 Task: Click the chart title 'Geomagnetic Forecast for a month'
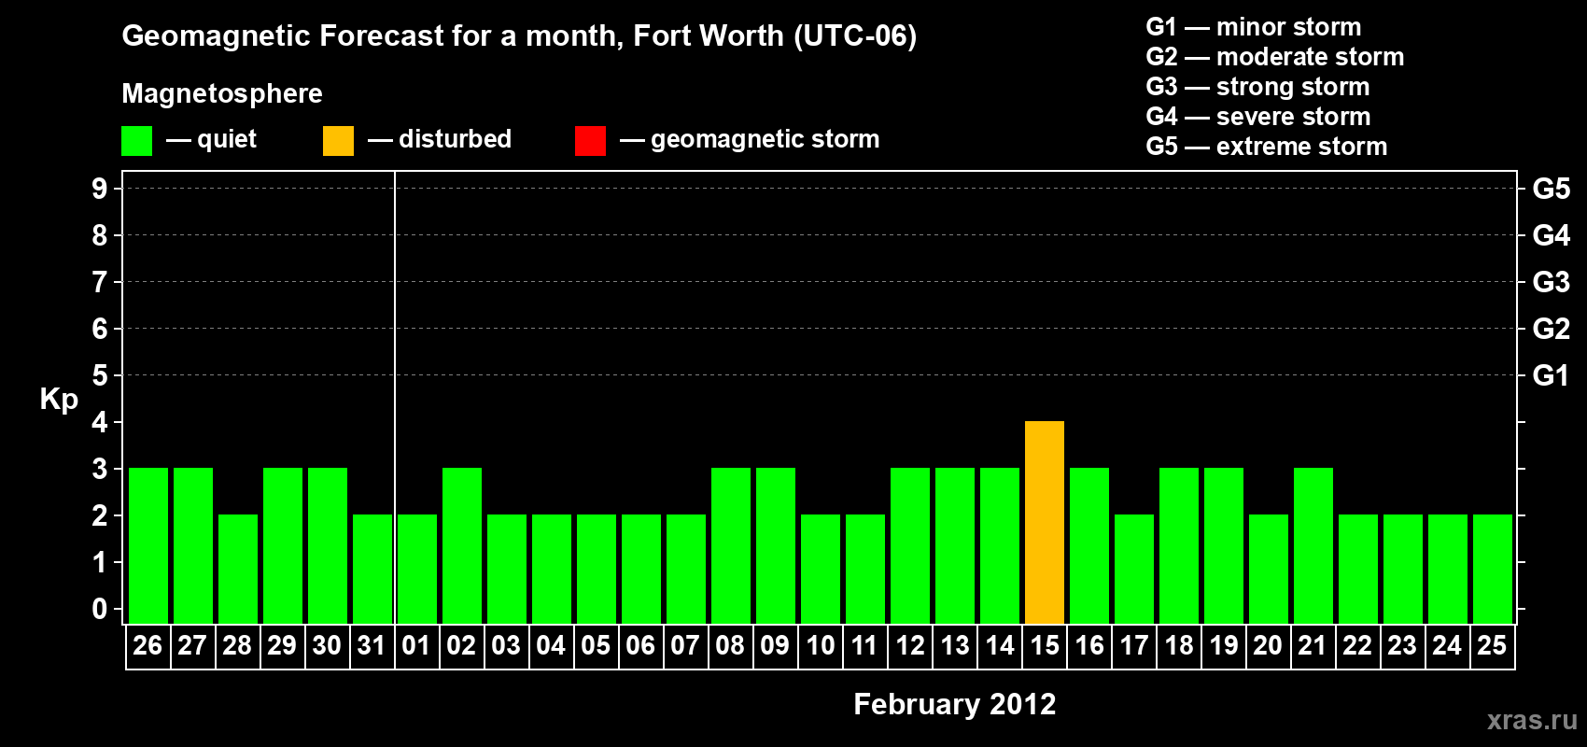(x=372, y=35)
